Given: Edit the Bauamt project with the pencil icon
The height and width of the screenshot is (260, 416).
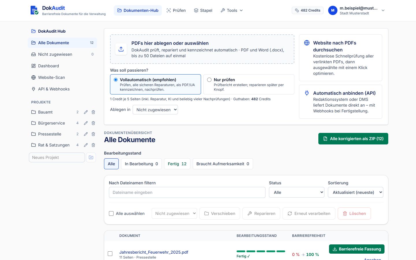Looking at the screenshot, I should coord(86,112).
